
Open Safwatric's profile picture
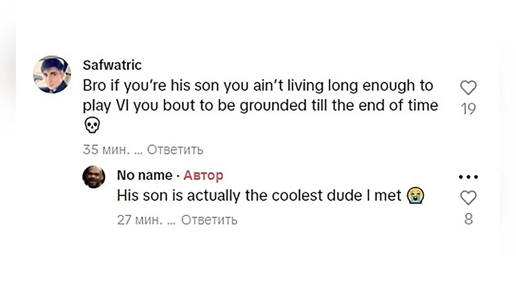coord(52,74)
